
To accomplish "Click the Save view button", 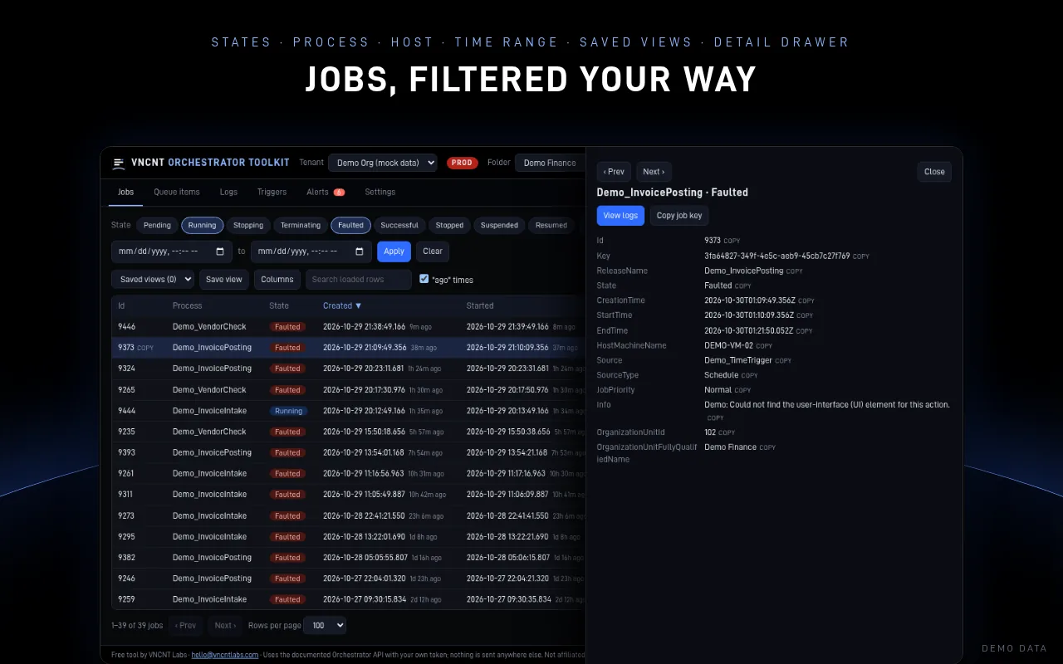I will (x=224, y=279).
